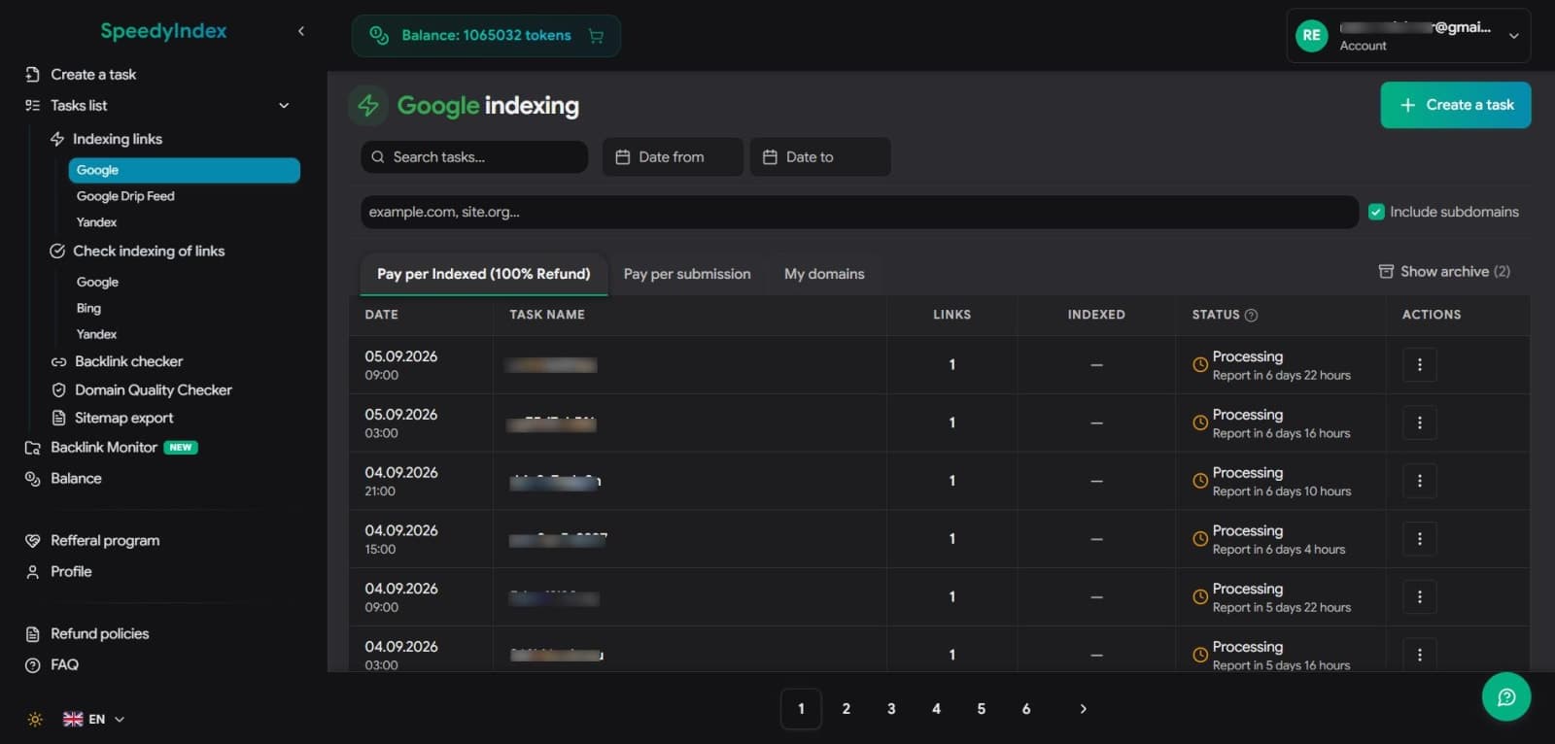This screenshot has width=1555, height=744.
Task: Open actions menu for 05.09.2026 03:00 task
Action: [x=1419, y=423]
